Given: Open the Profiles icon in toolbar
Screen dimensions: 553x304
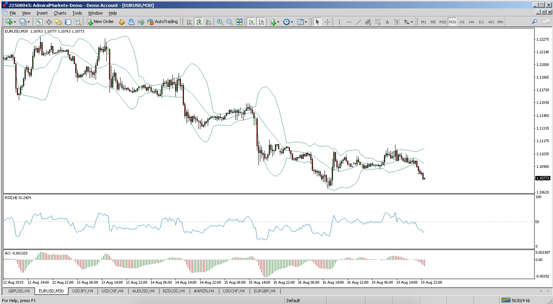Looking at the screenshot, I should 23,22.
